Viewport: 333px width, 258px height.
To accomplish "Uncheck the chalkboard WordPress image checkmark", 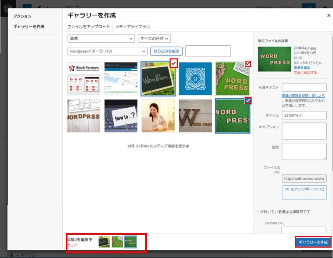I will coord(174,63).
